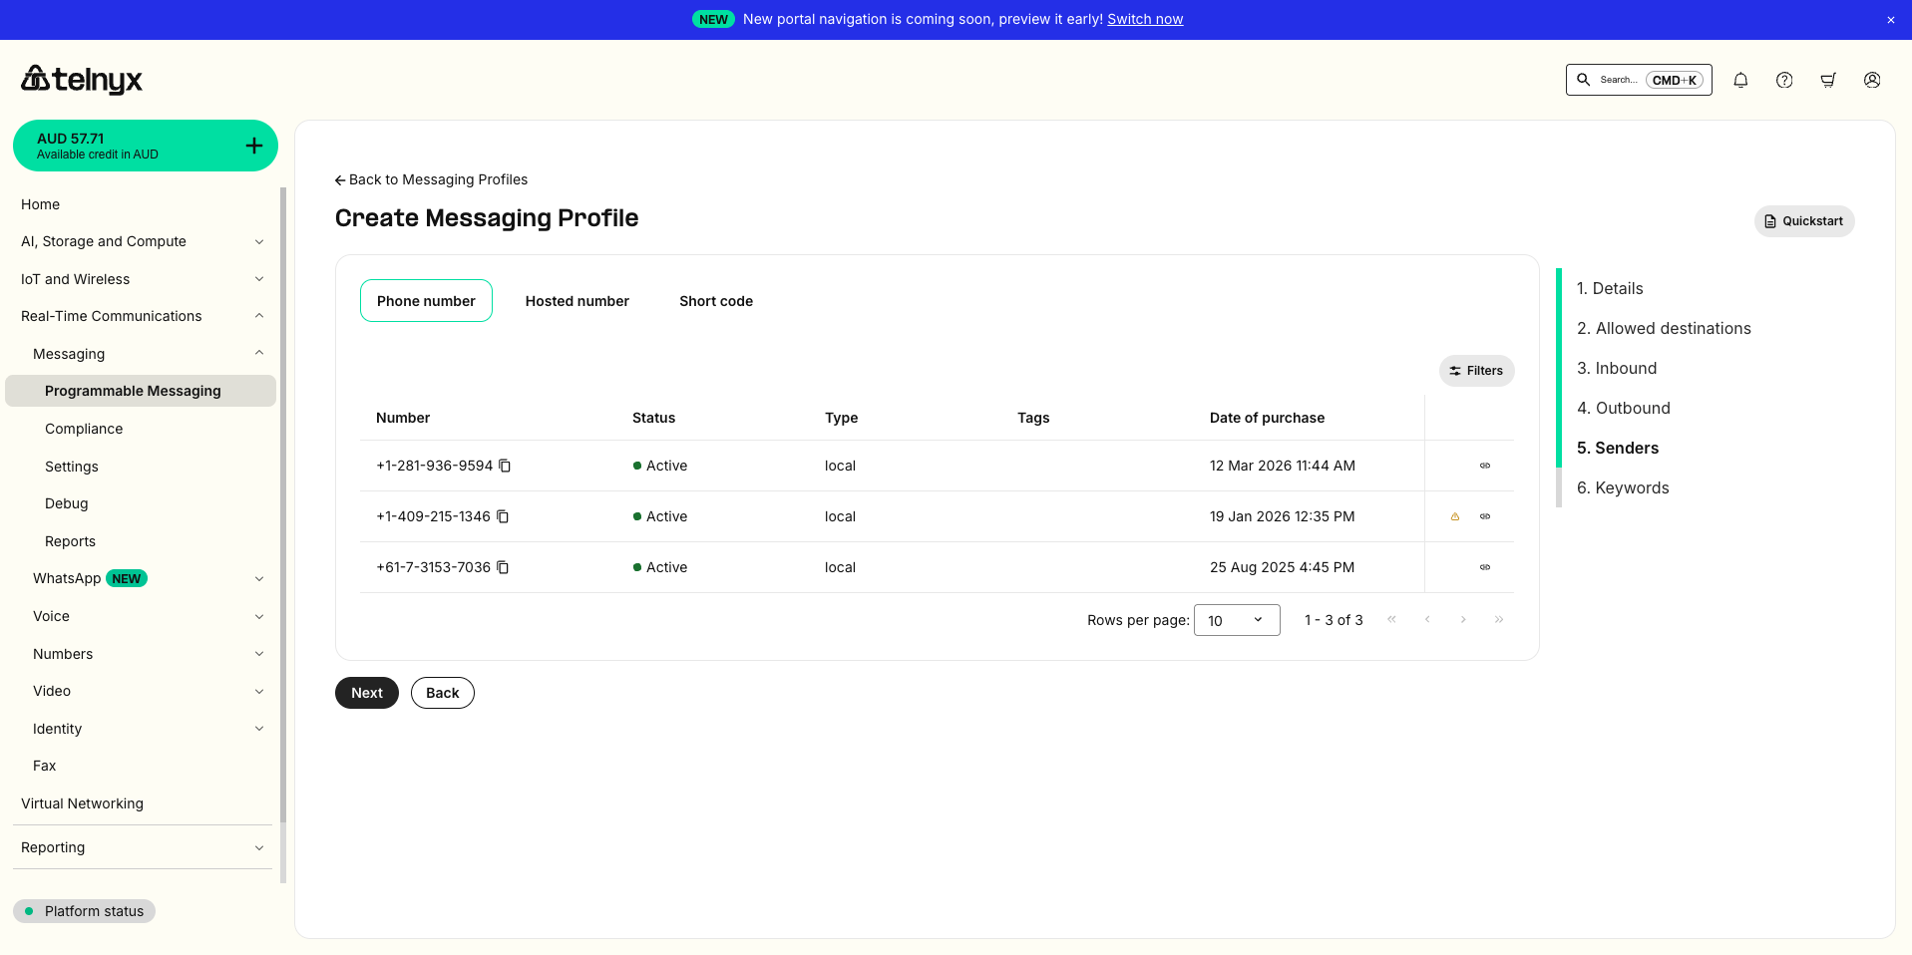Open Switch now link in banner
Viewport: 1912px width, 955px height.
[1144, 19]
